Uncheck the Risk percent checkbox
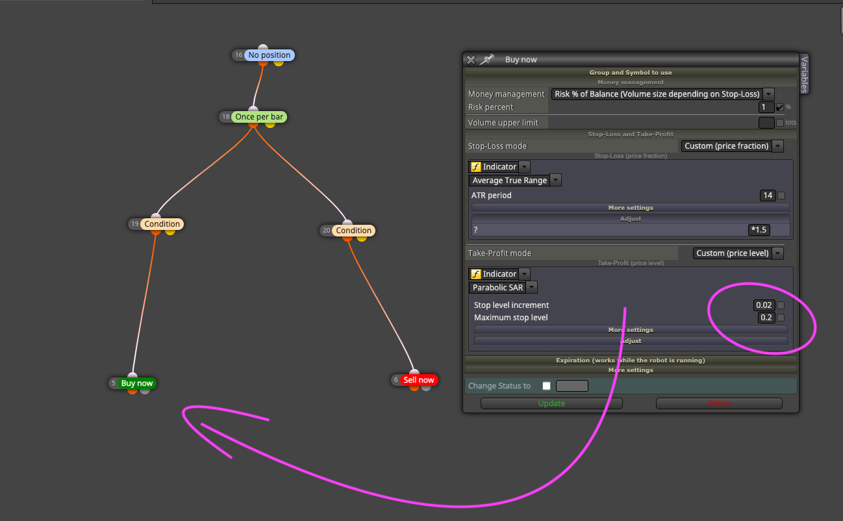This screenshot has height=521, width=843. 780,107
